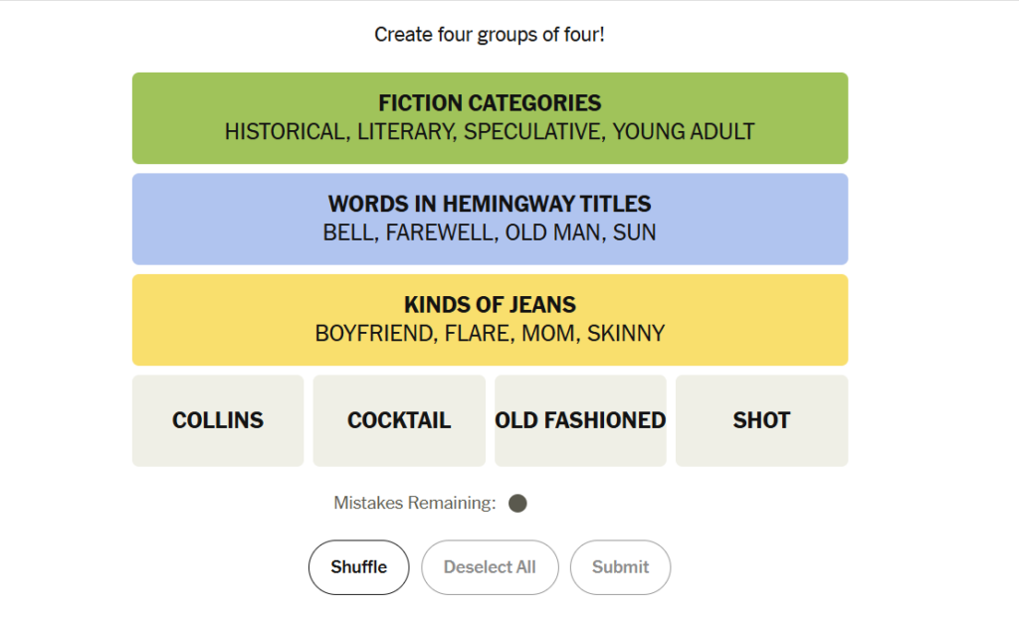Click 'HISTORICAL, LITERARY, SPECULATIVE, YOUNG ADULT' text
Viewport: 1019px width, 617px height.
pos(490,132)
